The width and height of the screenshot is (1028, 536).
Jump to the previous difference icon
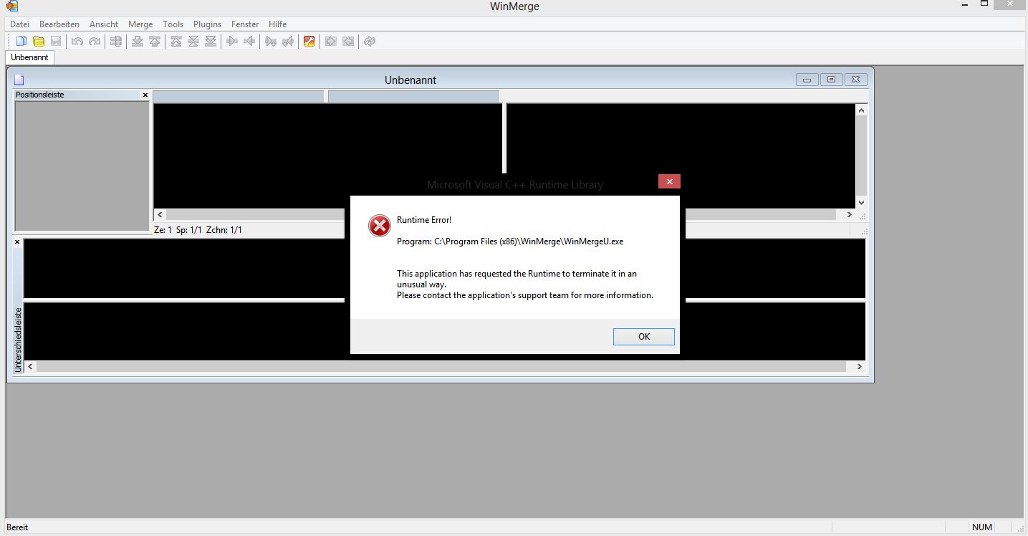(x=155, y=42)
